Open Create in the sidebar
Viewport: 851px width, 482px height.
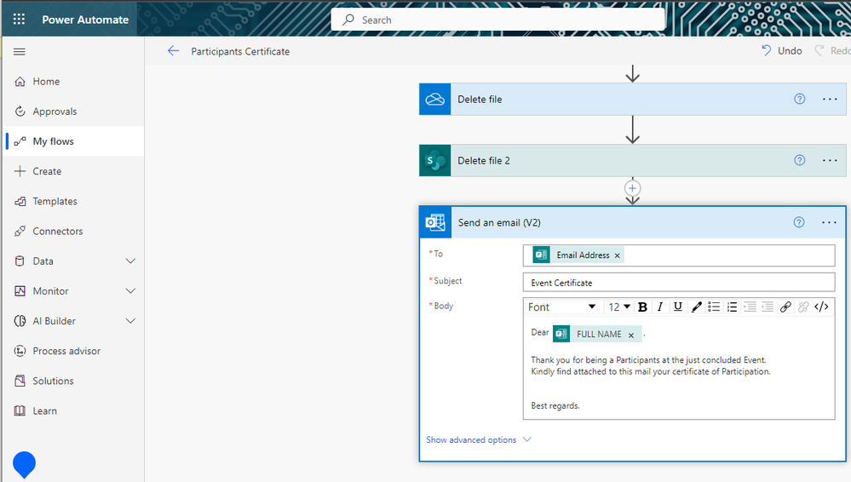(x=73, y=171)
